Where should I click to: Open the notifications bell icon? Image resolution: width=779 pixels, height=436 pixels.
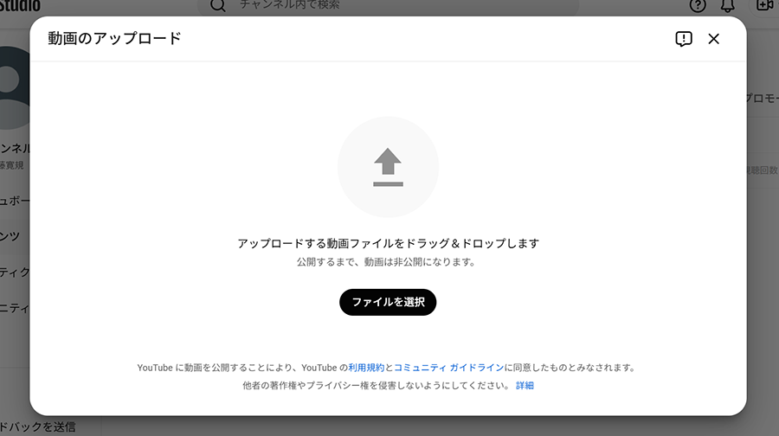coord(727,6)
